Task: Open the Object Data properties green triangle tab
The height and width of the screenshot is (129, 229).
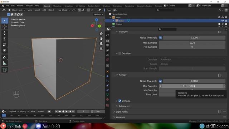Action: point(108,95)
